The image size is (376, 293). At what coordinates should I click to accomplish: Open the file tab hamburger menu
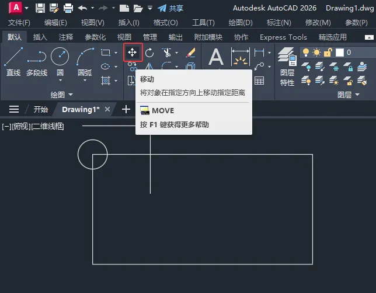14,109
